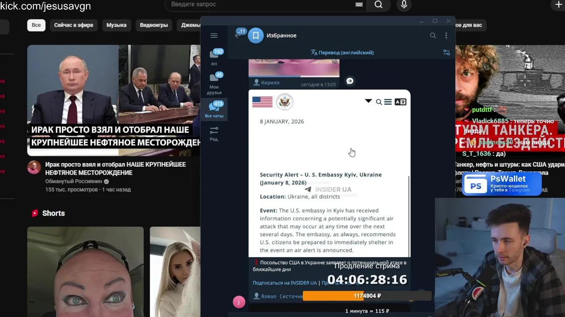Click the language A/文 icon in embassy image

pos(400,102)
